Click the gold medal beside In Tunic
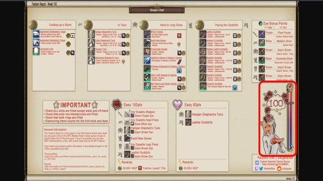323x181 pixels. tap(88, 25)
